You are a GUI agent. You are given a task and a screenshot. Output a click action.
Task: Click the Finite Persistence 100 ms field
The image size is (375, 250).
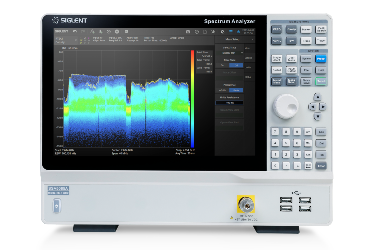click(x=229, y=103)
